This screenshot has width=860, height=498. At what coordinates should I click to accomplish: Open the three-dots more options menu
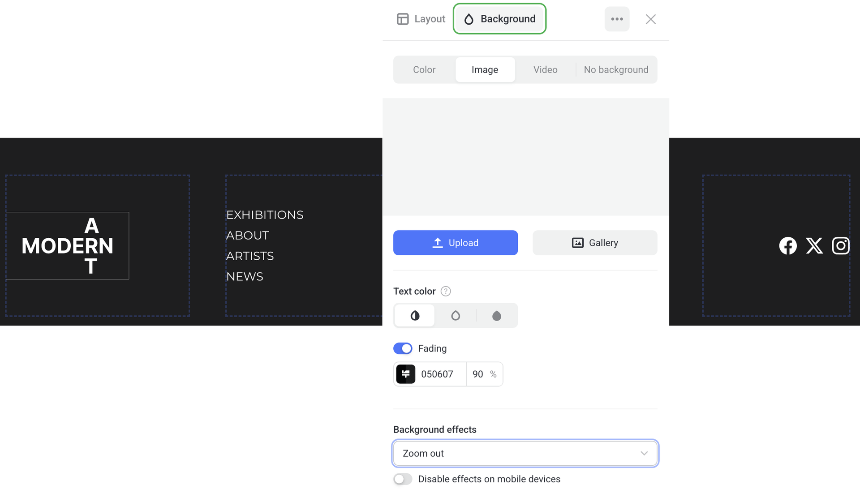617,19
